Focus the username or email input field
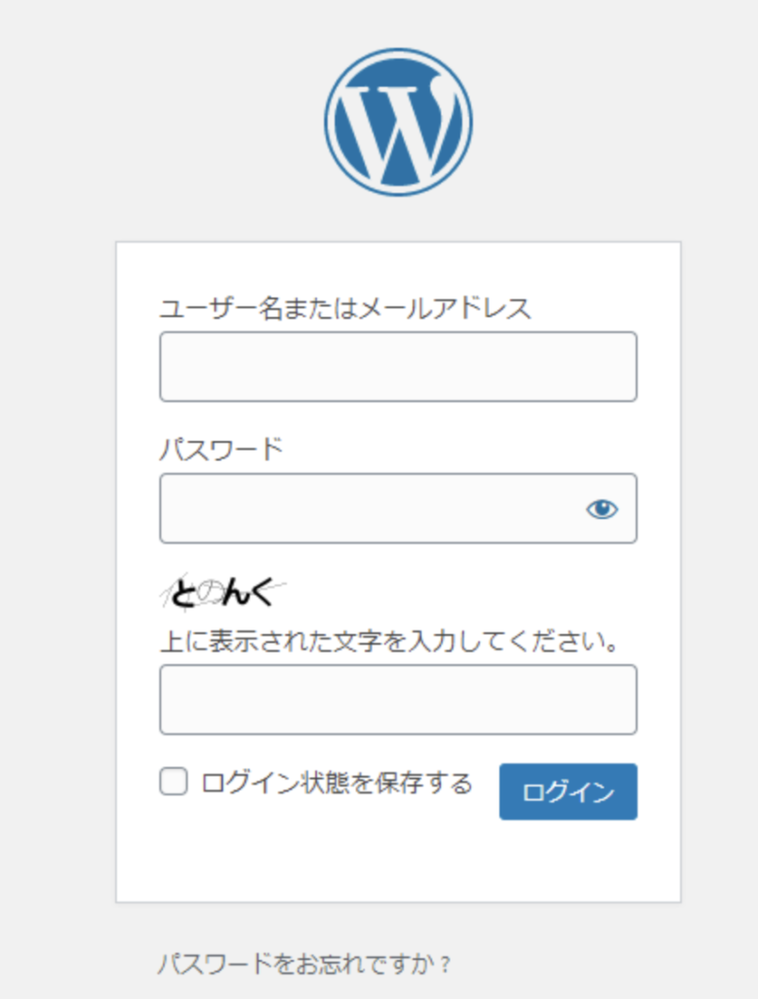Viewport: 758px width, 999px height. tap(398, 367)
